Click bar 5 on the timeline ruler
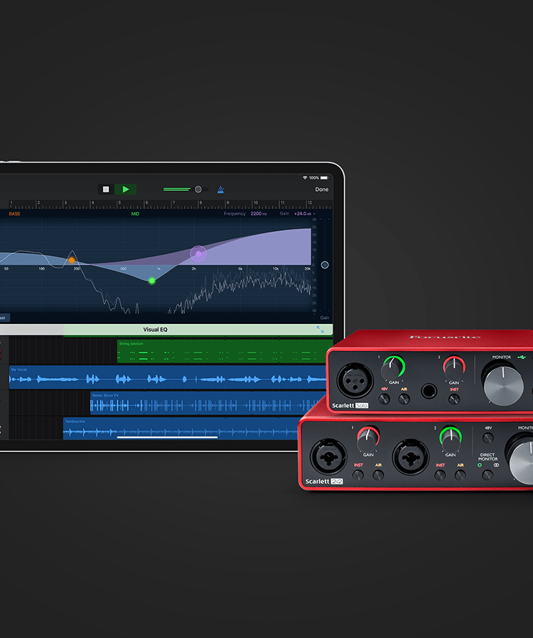 pyautogui.click(x=119, y=202)
